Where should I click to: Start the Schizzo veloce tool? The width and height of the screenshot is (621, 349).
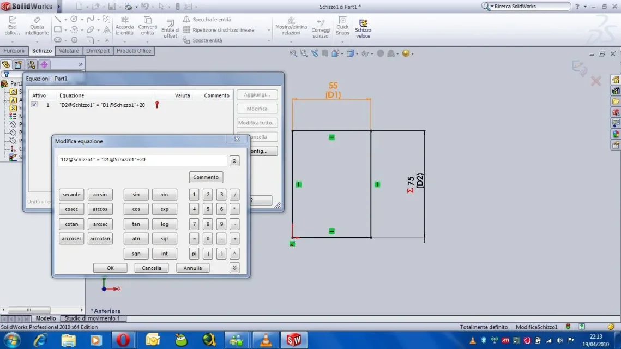(363, 28)
